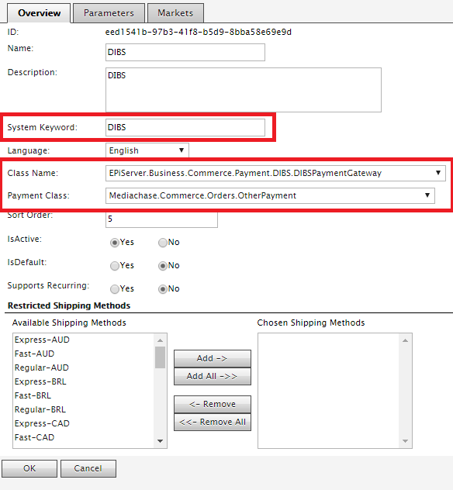This screenshot has width=453, height=490.
Task: Click the Add -> button
Action: click(213, 358)
